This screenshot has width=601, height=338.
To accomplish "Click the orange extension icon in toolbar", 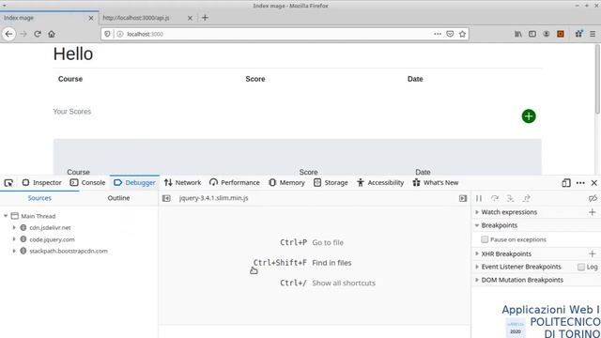I will click(x=561, y=34).
